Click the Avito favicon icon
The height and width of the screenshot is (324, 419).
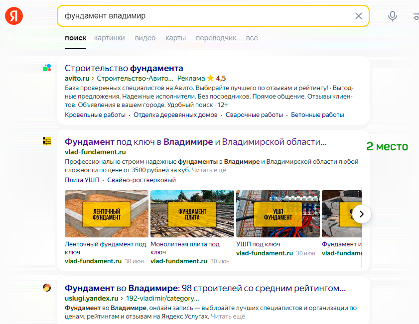tap(47, 68)
